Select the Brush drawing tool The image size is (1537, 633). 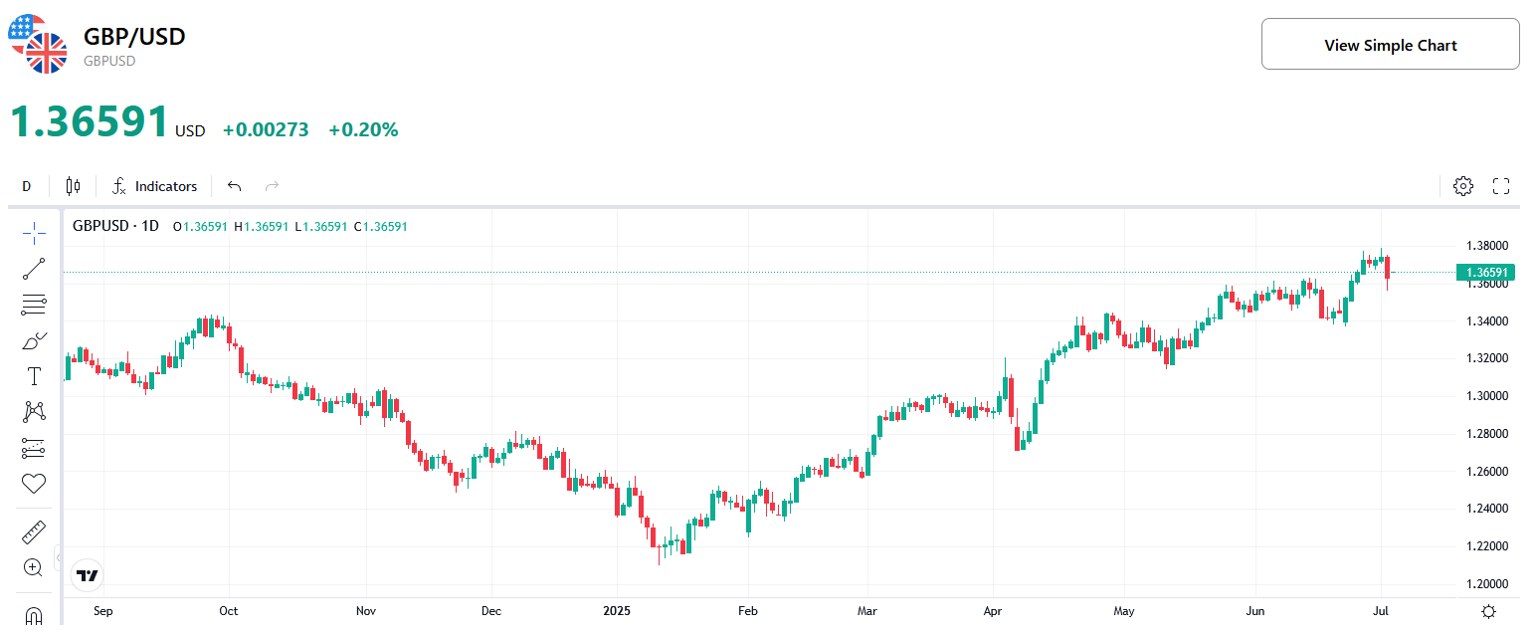tap(33, 338)
